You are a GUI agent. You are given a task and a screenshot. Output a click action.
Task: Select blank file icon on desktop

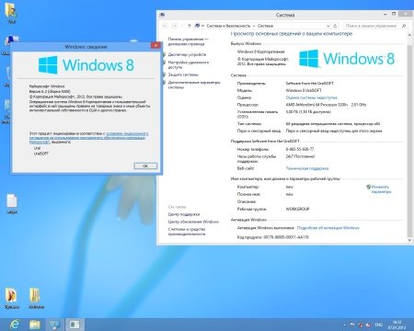pos(12,203)
